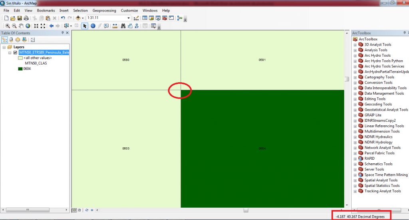Open the Bookmarks menu
The width and height of the screenshot is (409, 220).
(46, 10)
